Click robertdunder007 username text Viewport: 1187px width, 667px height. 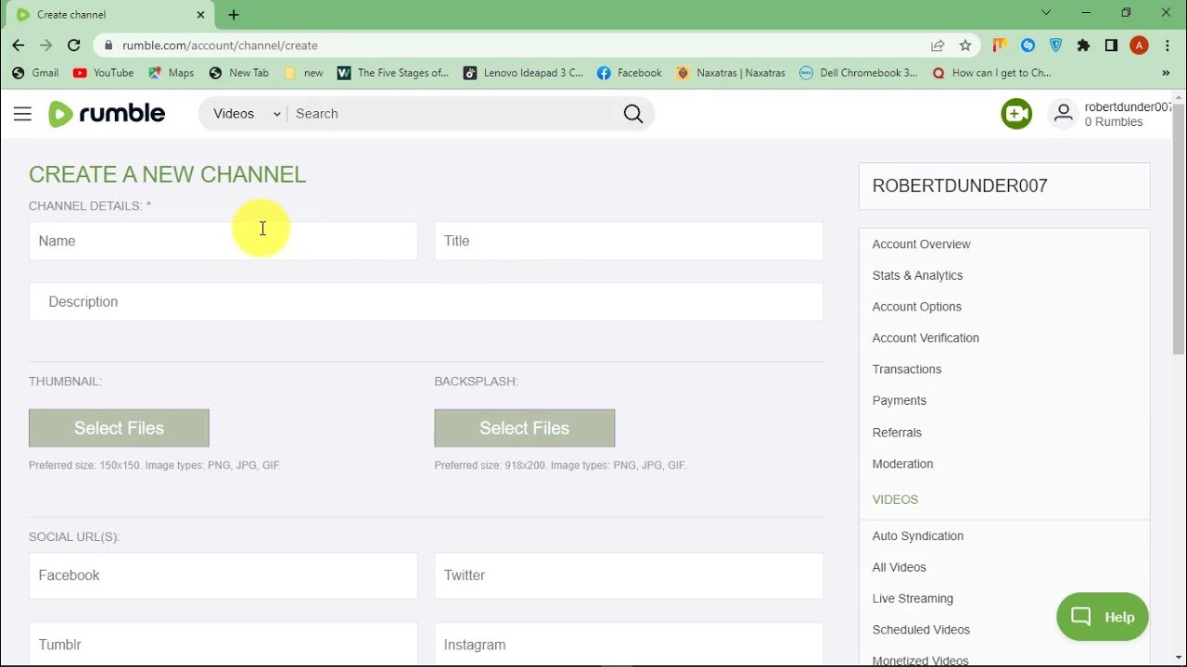tap(1128, 107)
